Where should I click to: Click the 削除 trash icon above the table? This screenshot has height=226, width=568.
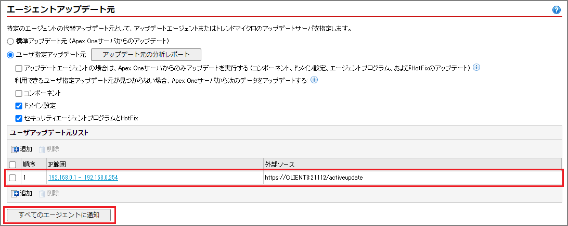pos(42,149)
